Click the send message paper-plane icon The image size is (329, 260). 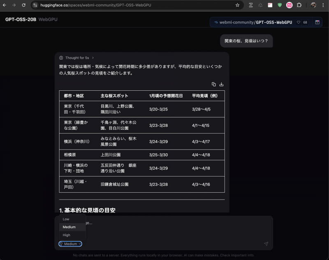click(266, 244)
